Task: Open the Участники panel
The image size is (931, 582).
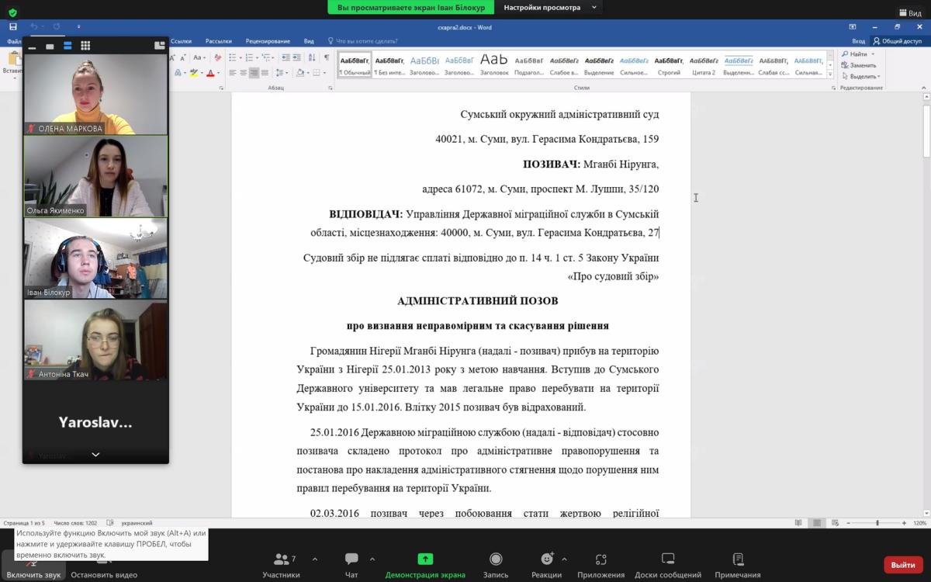Action: 281,565
